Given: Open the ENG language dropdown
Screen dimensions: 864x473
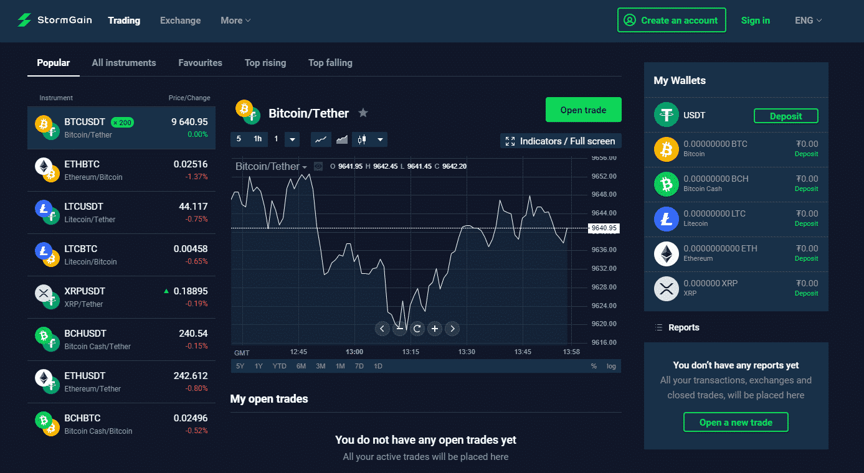Looking at the screenshot, I should tap(809, 21).
